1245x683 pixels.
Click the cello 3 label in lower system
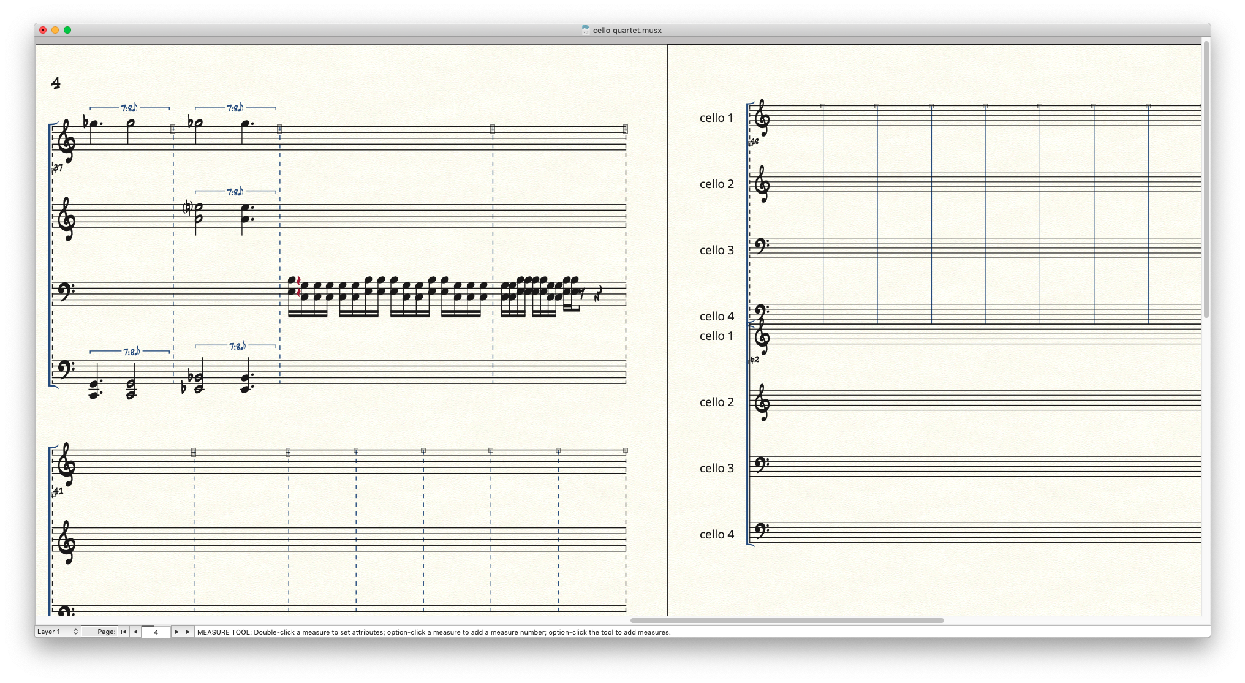(716, 468)
